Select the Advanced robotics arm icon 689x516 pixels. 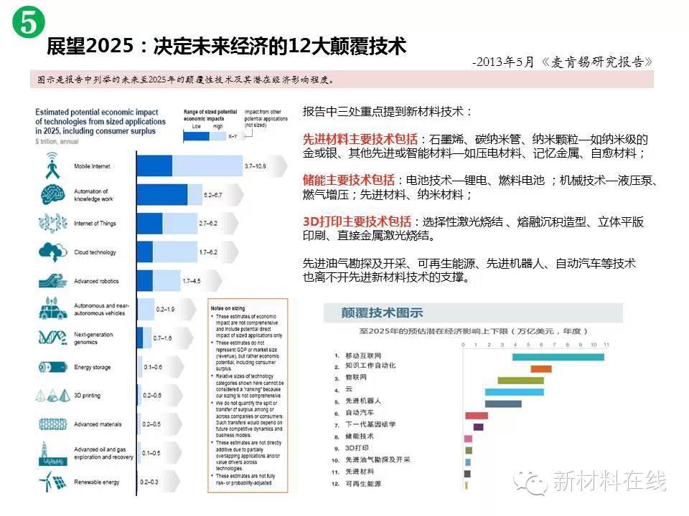(53, 281)
